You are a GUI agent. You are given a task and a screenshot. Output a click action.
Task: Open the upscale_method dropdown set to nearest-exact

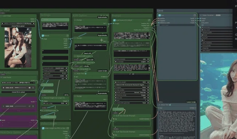[55, 68]
